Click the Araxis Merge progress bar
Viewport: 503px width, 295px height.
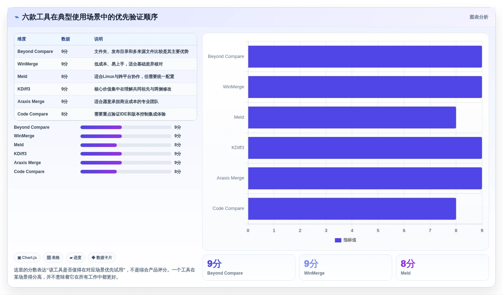coord(126,163)
